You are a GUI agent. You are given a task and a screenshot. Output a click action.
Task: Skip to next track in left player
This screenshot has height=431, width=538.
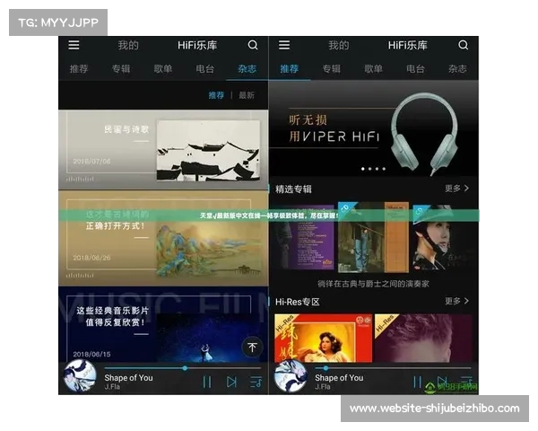coord(231,382)
